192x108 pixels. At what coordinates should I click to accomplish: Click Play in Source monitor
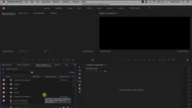pos(49,60)
